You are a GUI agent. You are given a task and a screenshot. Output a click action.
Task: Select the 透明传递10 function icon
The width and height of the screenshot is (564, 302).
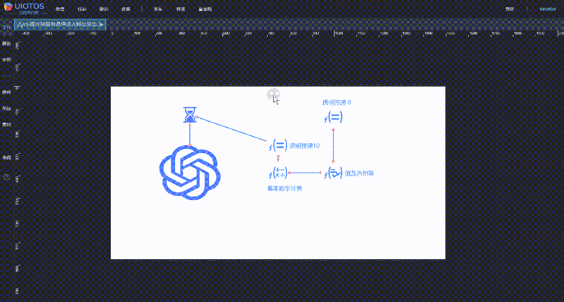(278, 146)
